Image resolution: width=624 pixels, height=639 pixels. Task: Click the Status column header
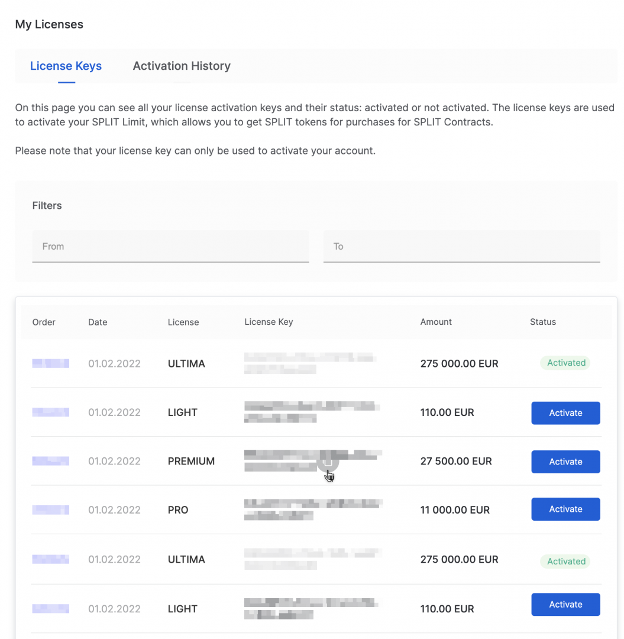click(x=542, y=322)
